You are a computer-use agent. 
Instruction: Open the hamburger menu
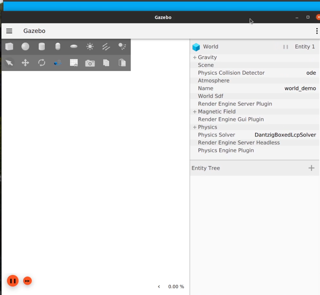pos(9,31)
